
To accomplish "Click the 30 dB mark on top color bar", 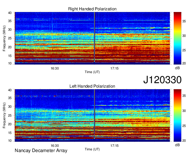I will pyautogui.click(x=184, y=36).
